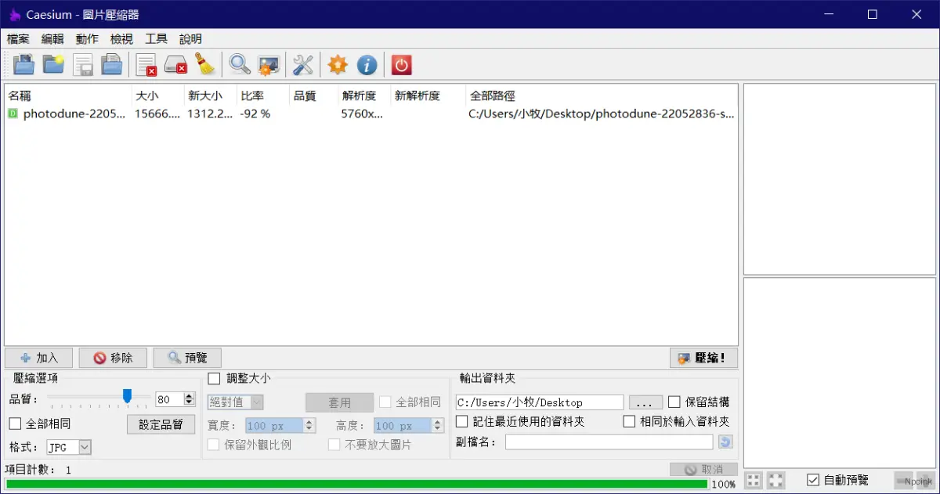940x494 pixels.
Task: Open the 檔案 menu
Action: [x=18, y=38]
